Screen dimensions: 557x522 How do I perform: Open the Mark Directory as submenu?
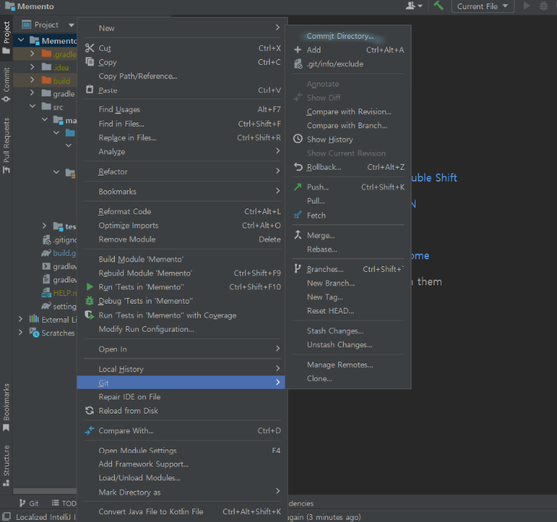(x=181, y=492)
